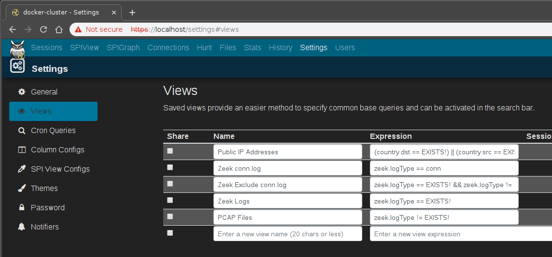This screenshot has height=257, width=552.
Task: Open Themes settings section
Action: tap(53, 189)
